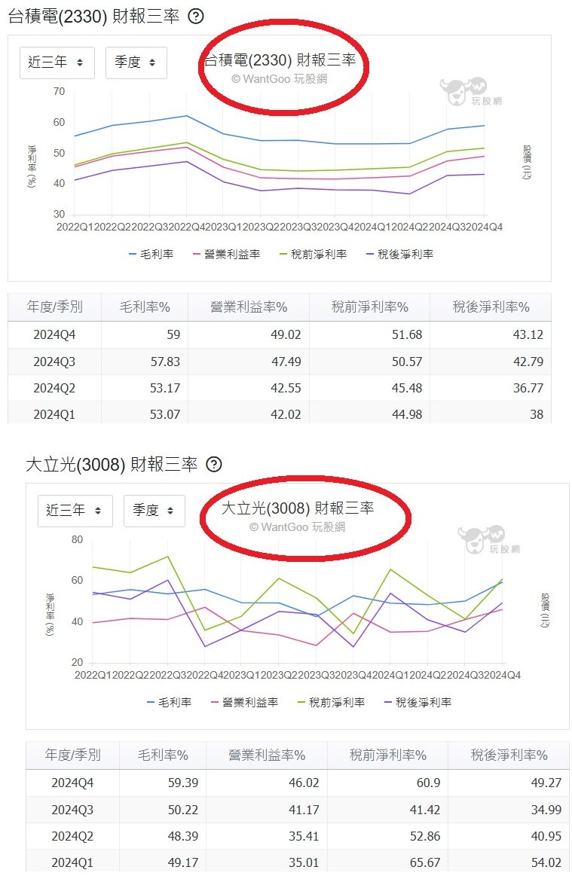
Task: Toggle 稅前淨利率 legend series in 大立光 chart
Action: pyautogui.click(x=332, y=702)
